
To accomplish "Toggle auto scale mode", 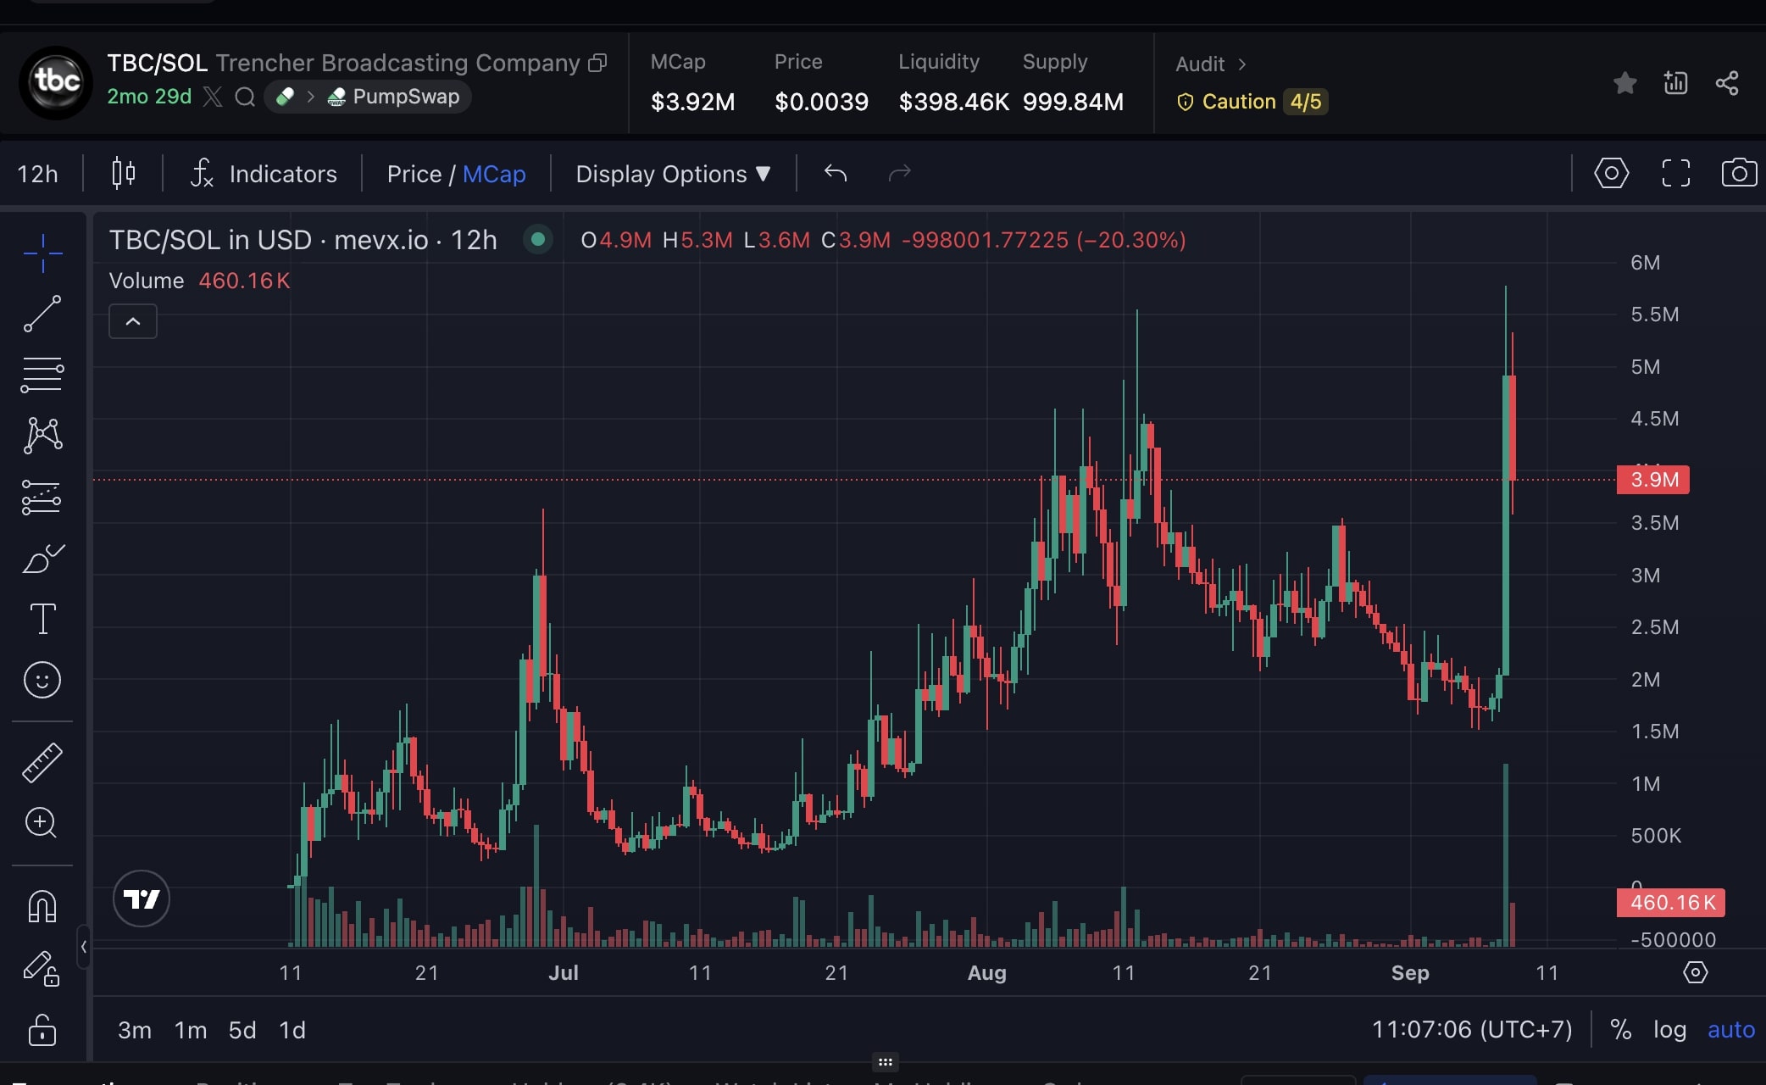I will [1730, 1030].
